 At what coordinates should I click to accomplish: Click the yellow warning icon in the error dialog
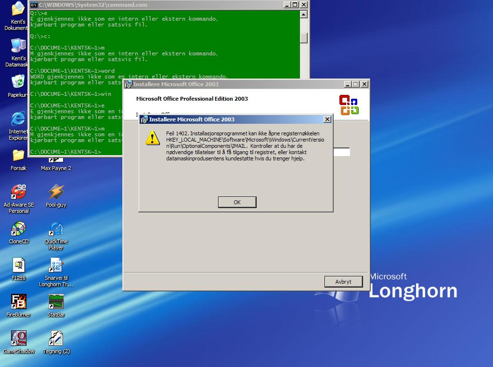pyautogui.click(x=153, y=138)
